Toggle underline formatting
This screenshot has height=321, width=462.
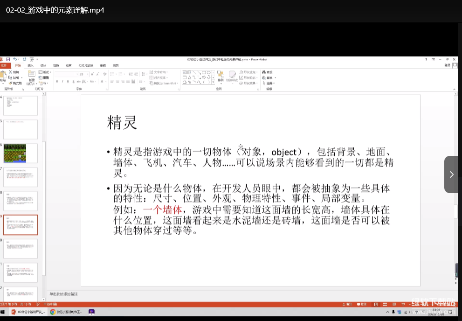[68, 81]
